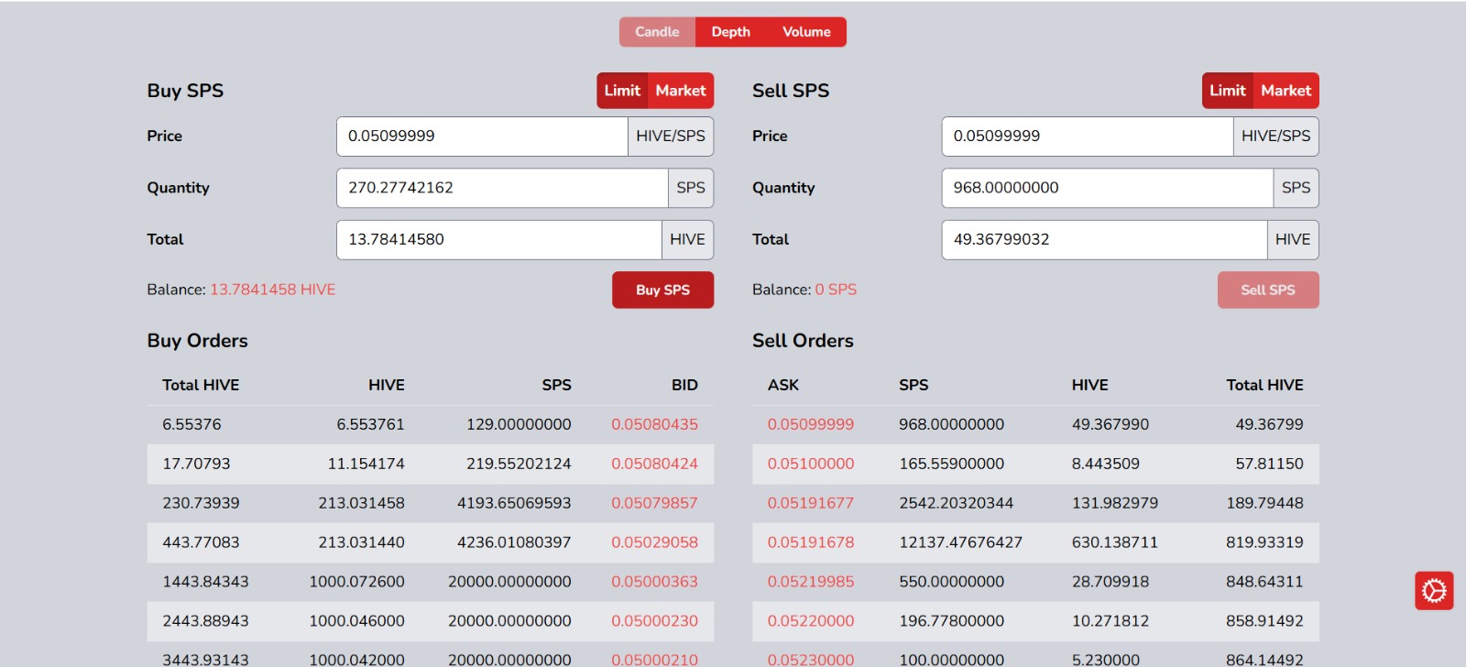1466x667 pixels.
Task: Select the 0.05100000 ask price
Action: [811, 465]
